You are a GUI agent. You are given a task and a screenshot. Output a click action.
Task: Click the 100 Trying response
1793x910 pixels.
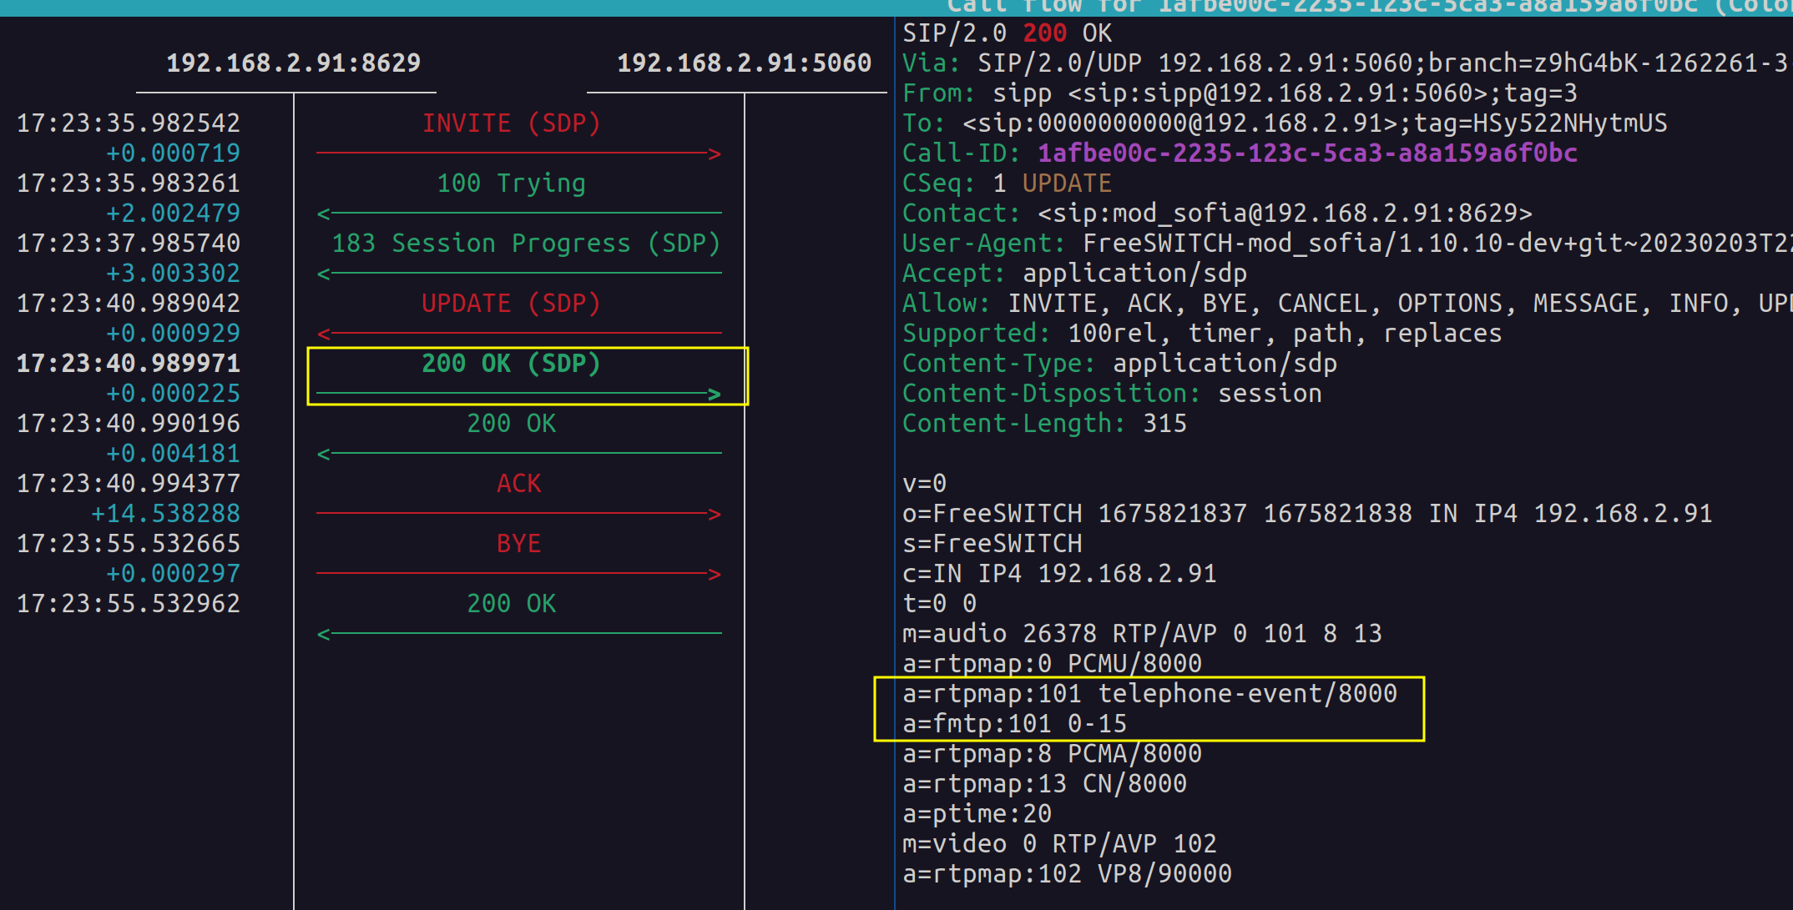[511, 183]
